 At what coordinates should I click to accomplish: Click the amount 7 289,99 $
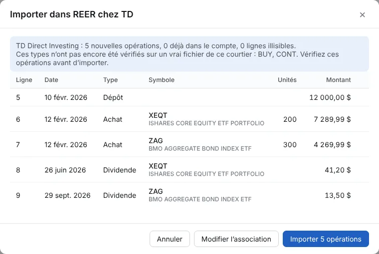[332, 119]
